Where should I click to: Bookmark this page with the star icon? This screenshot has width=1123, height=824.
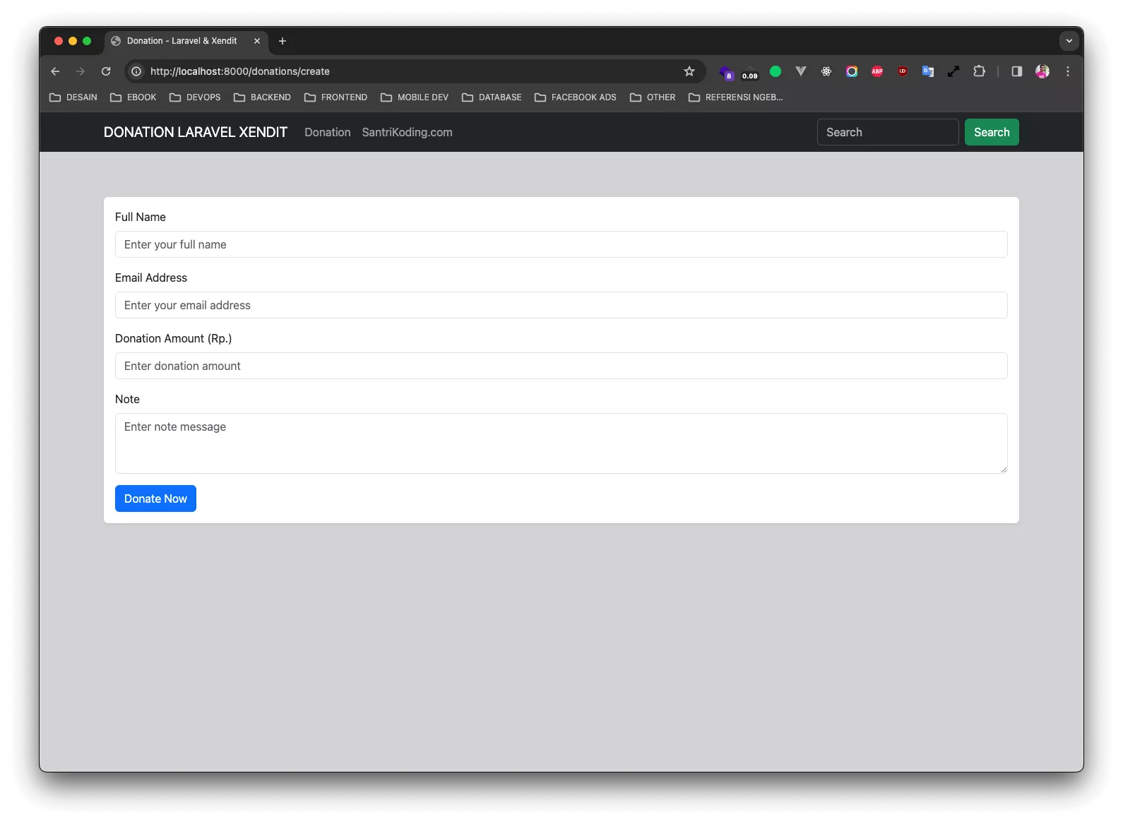coord(689,71)
